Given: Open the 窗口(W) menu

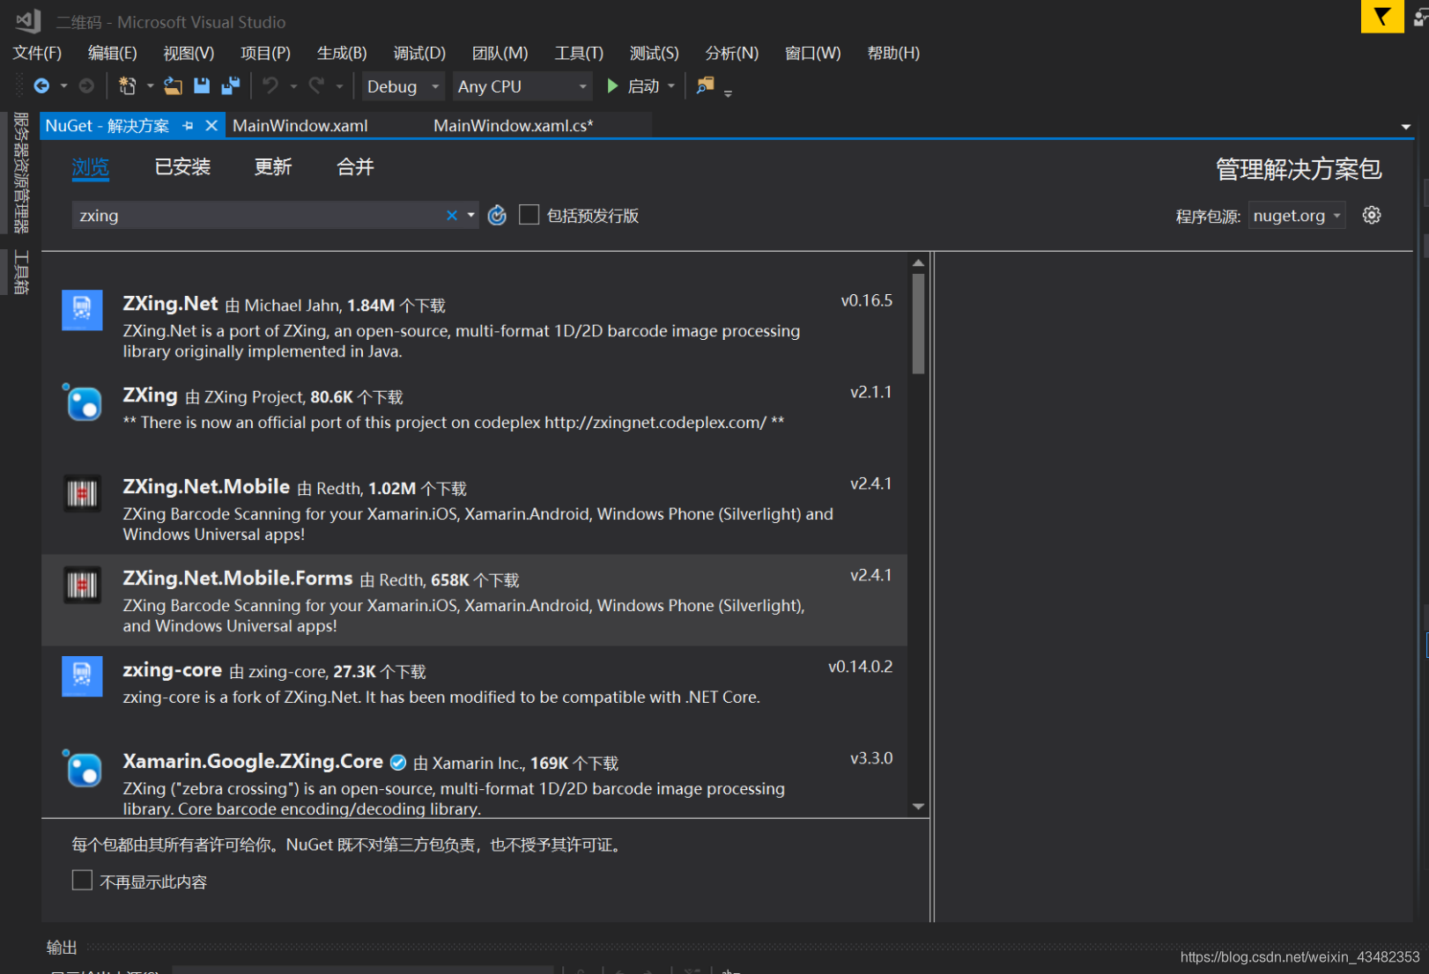Looking at the screenshot, I should coord(812,53).
